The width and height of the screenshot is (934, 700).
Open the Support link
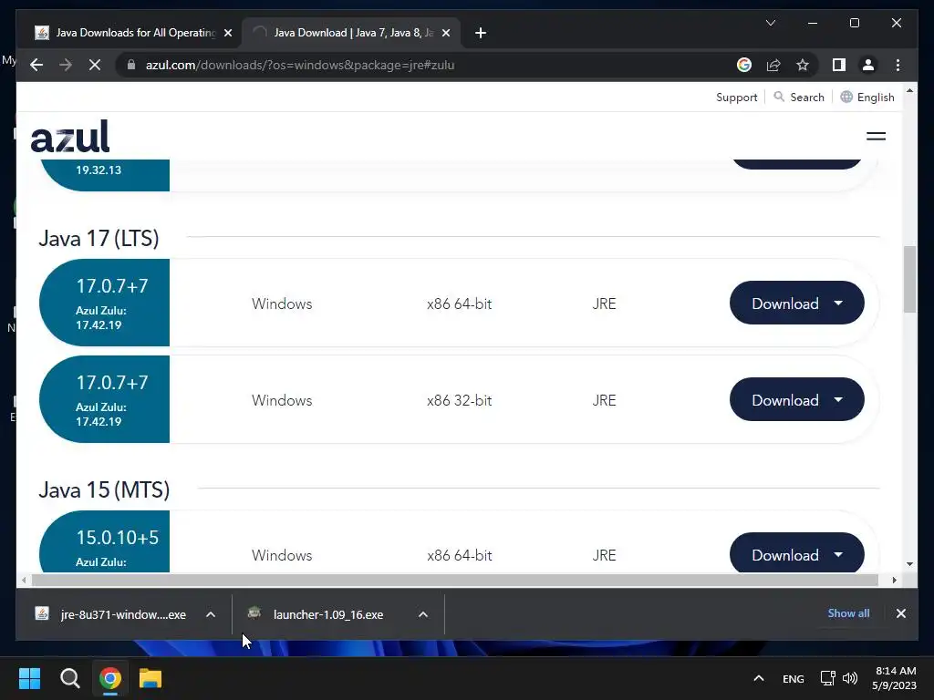pos(736,97)
